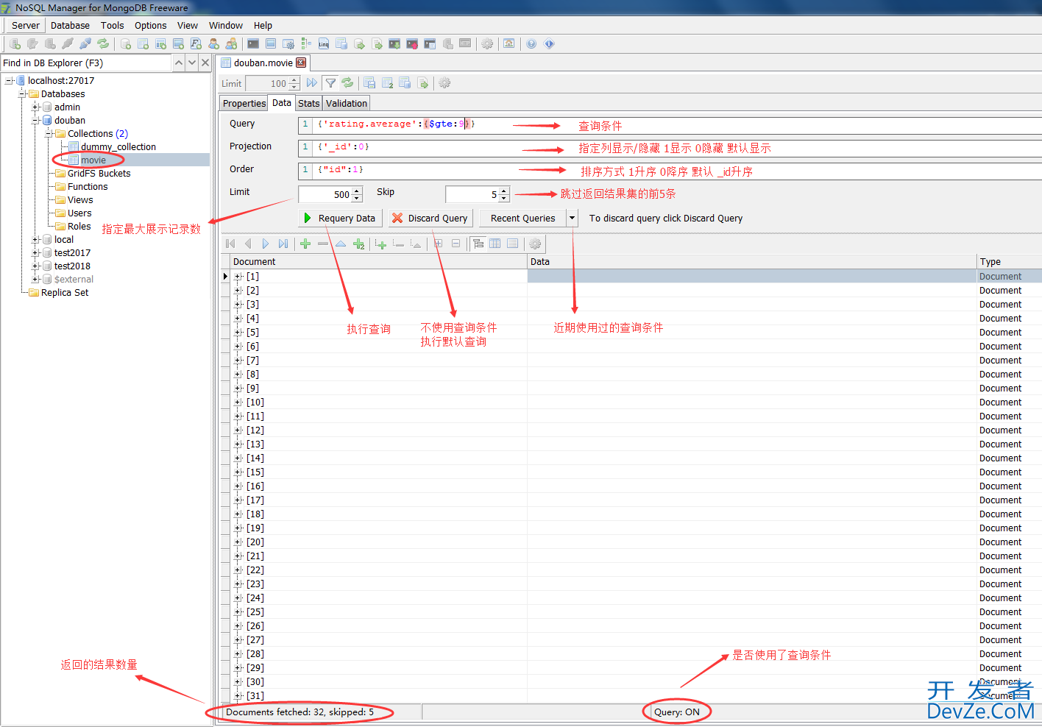The height and width of the screenshot is (727, 1042).
Task: Open the Options menu
Action: coord(150,25)
